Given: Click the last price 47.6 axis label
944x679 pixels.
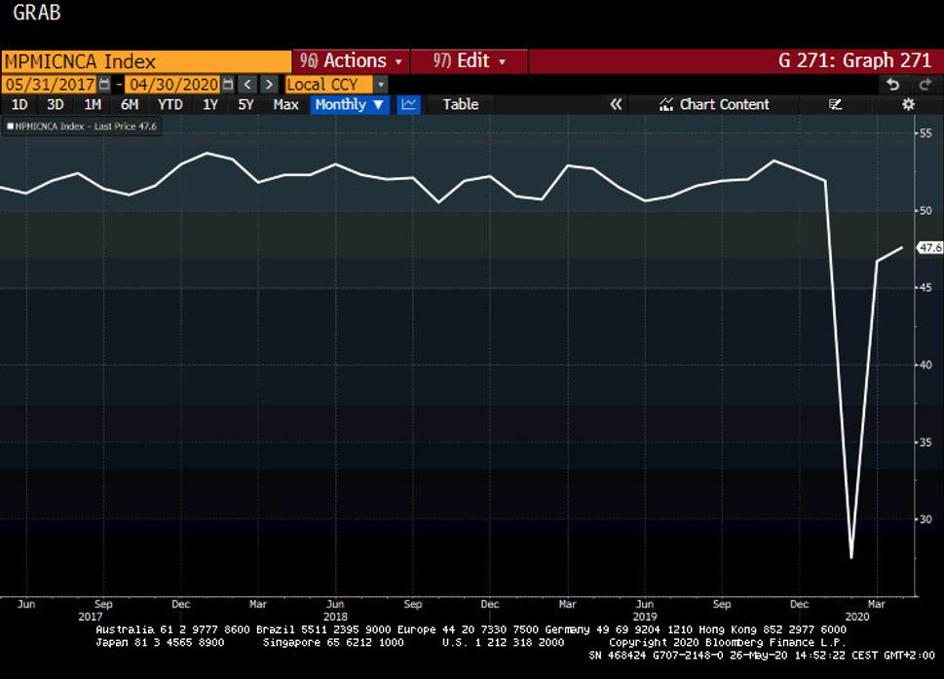Looking at the screenshot, I should 929,248.
